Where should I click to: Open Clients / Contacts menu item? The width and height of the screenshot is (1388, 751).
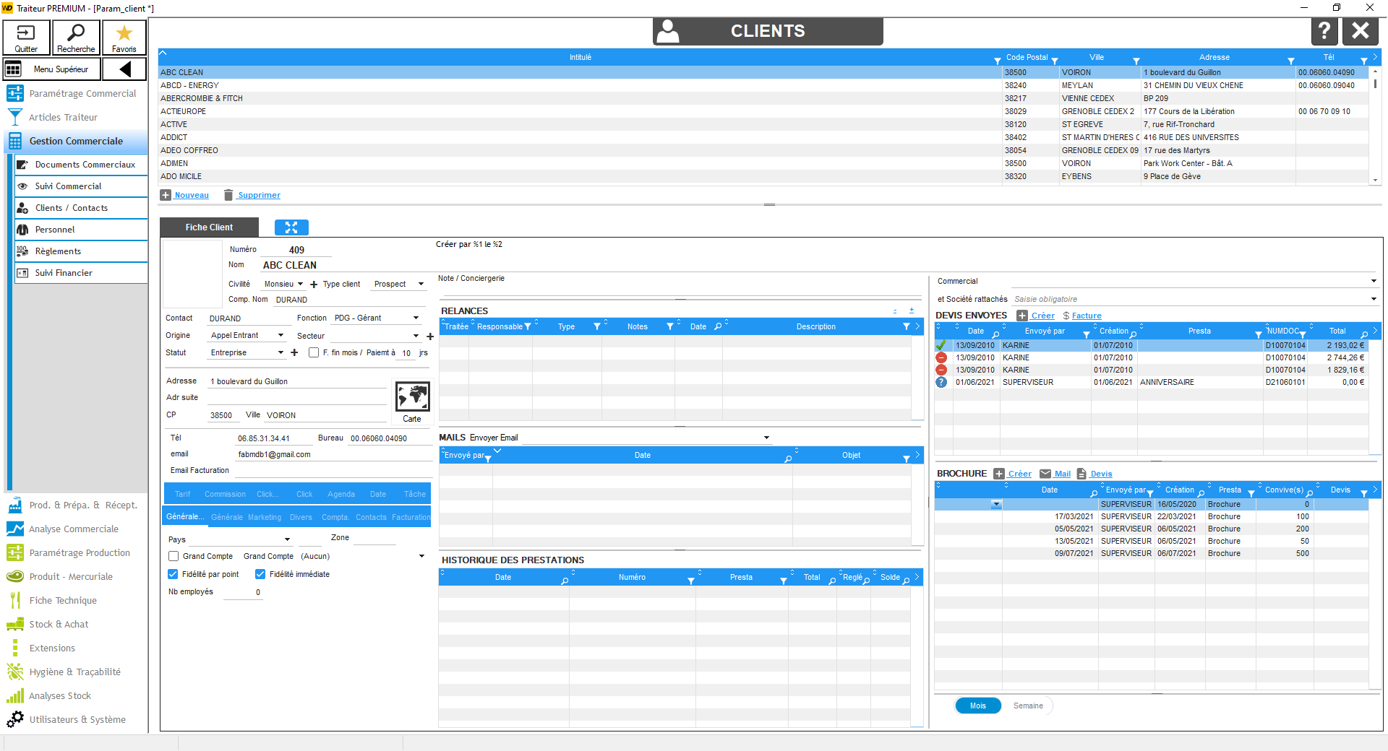(x=72, y=208)
